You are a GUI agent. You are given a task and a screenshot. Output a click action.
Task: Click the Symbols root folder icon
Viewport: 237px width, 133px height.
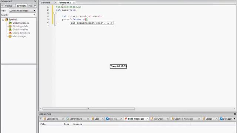pos(7,20)
